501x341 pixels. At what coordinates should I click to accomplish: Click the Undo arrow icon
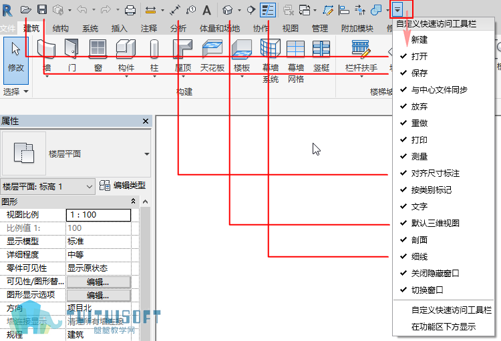(82, 10)
